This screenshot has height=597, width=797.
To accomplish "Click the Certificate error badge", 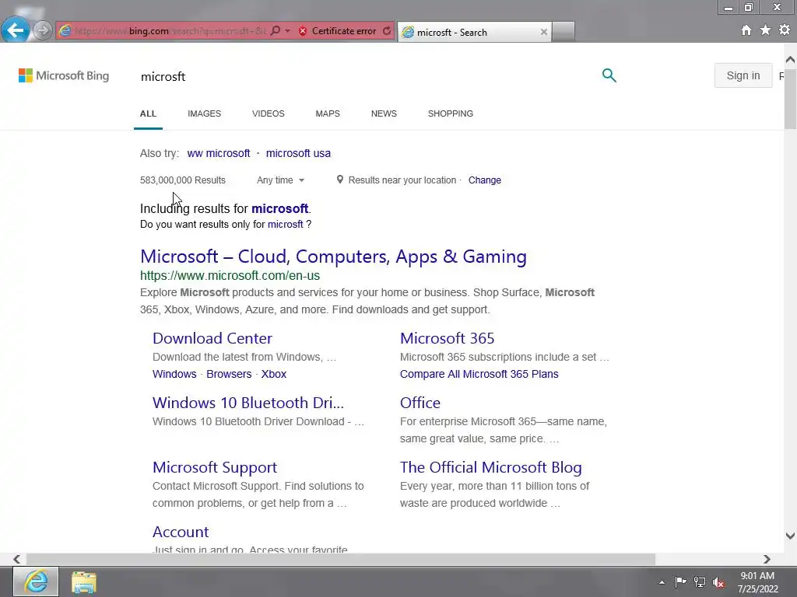I will click(338, 31).
